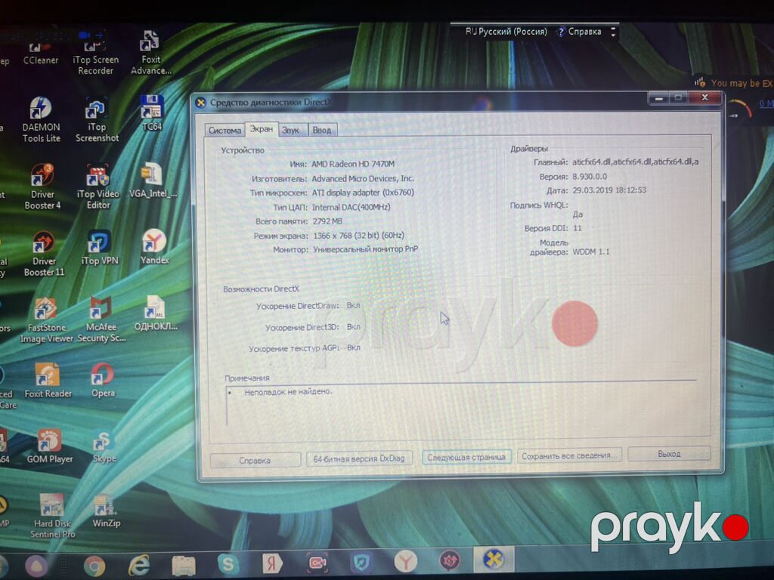Launch FastStone Image Viewer shortcut
This screenshot has height=580, width=774.
point(46,320)
